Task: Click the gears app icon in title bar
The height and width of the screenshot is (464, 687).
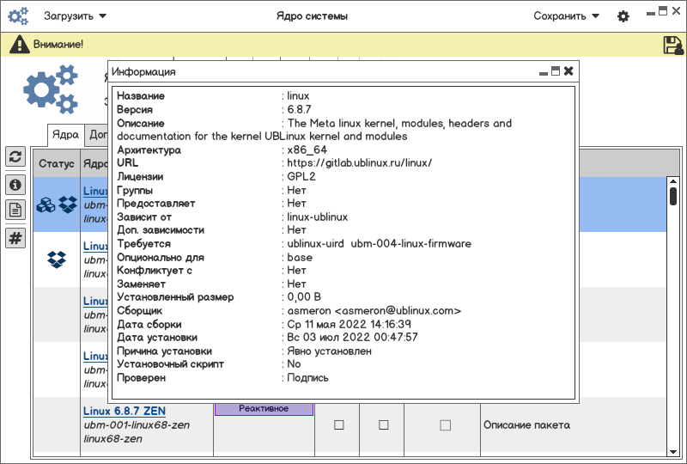Action: pos(19,15)
